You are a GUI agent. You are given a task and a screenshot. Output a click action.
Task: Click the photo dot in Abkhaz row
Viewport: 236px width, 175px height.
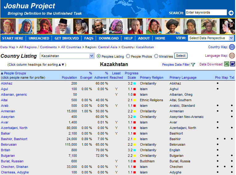217,83
